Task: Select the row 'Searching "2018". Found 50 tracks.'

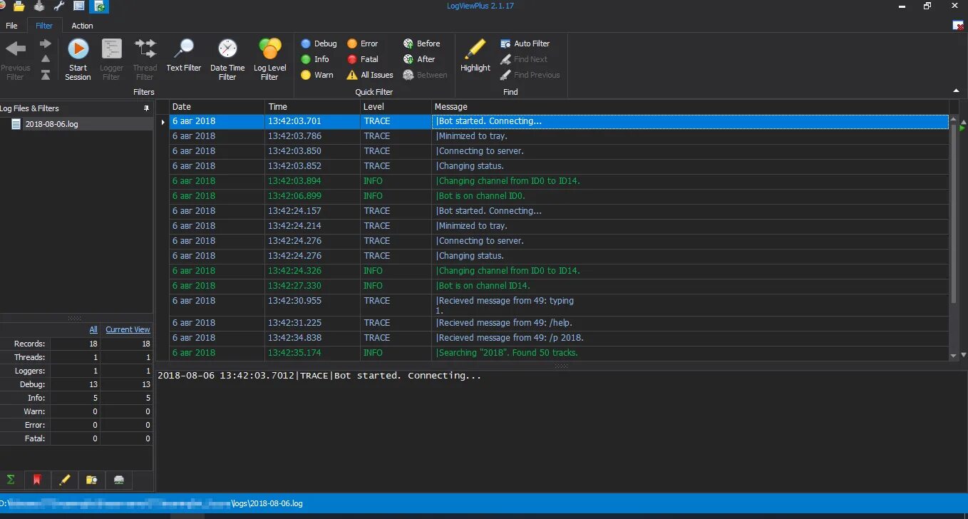Action: (559, 353)
